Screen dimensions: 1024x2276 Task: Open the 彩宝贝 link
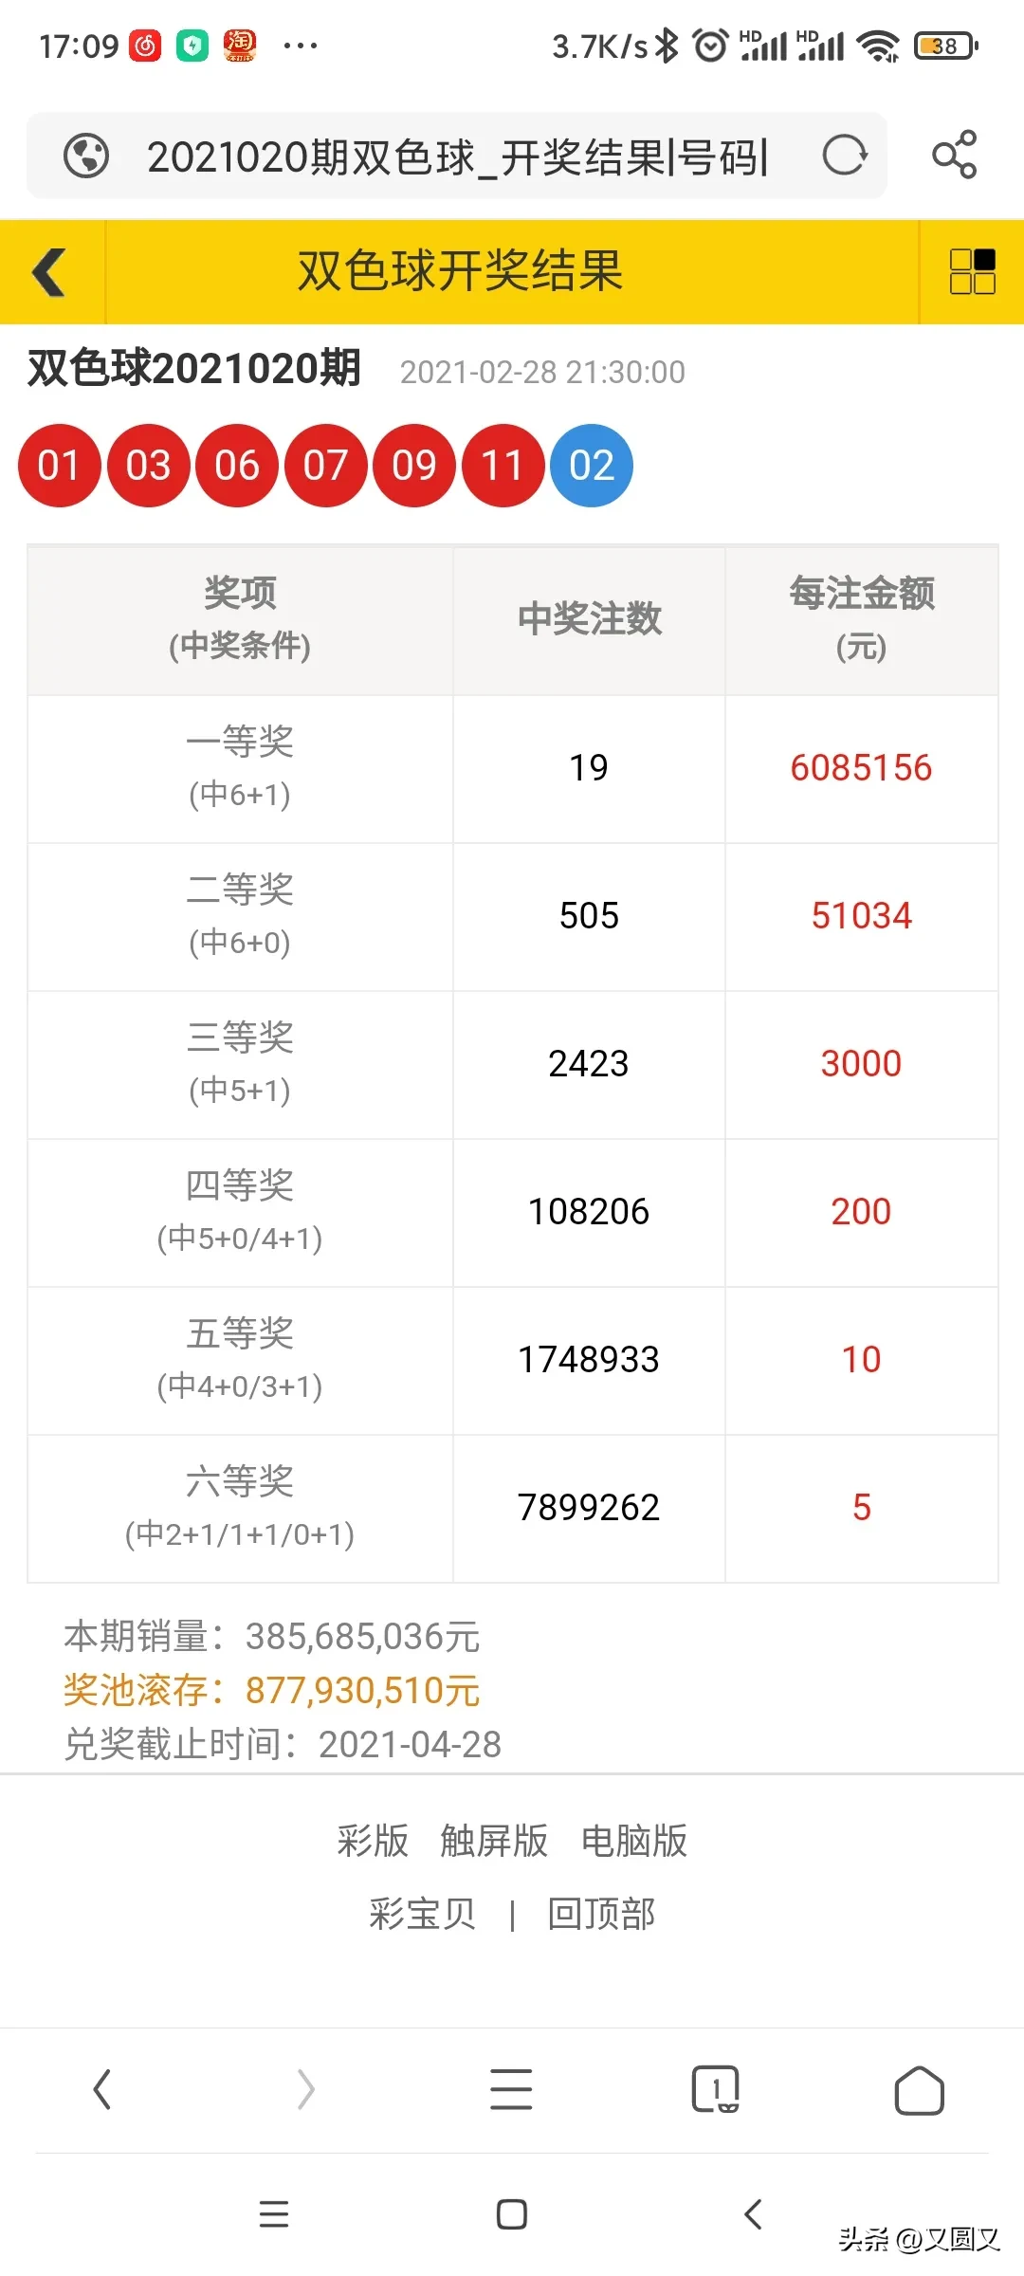[422, 1914]
